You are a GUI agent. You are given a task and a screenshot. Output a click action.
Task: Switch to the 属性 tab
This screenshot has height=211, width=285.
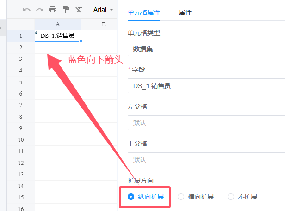tap(185, 12)
